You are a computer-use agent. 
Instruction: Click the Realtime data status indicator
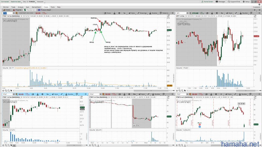click(x=16, y=2)
